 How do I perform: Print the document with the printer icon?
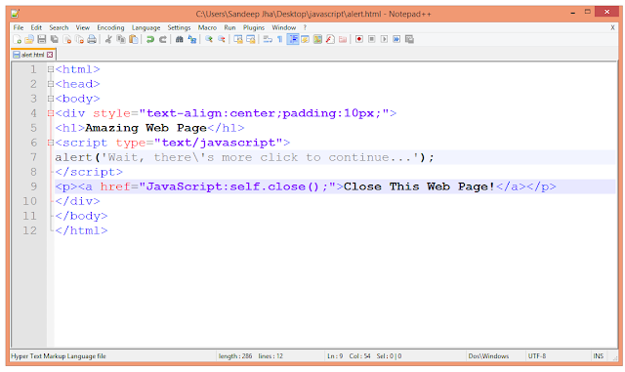coord(92,39)
